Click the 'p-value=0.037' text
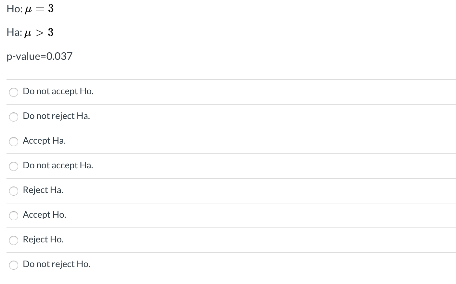Viewport: 456px width, 284px height. pyautogui.click(x=40, y=56)
